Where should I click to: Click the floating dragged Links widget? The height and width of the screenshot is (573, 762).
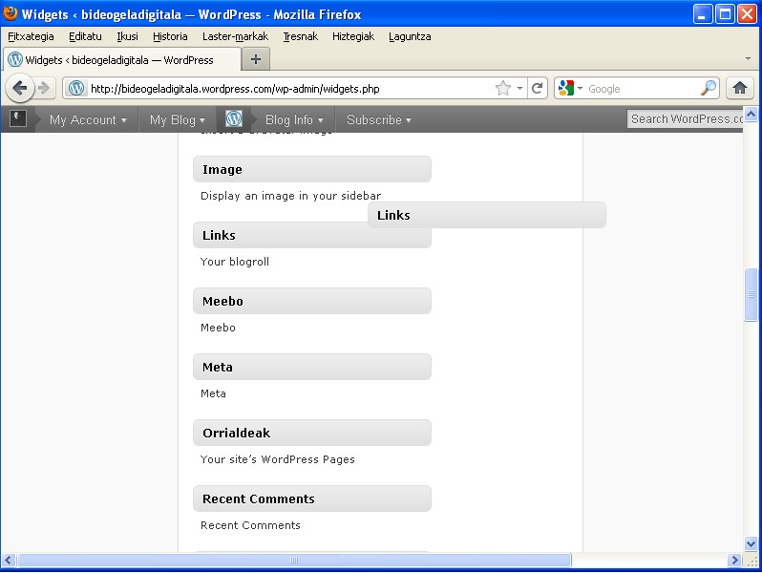pyautogui.click(x=486, y=215)
